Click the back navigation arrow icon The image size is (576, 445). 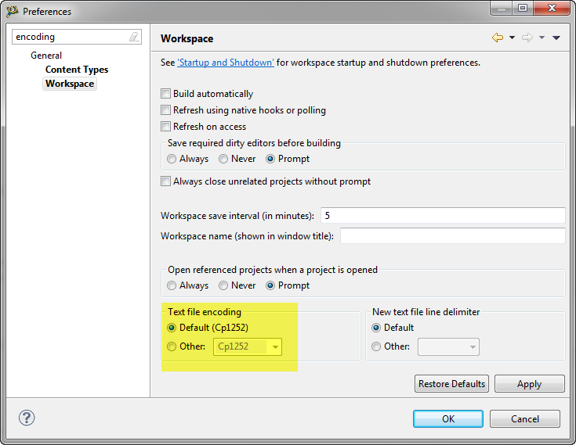(497, 38)
